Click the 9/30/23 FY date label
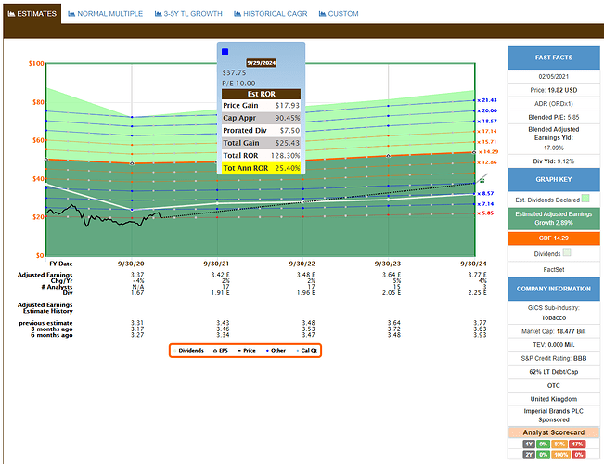Viewport: 604px width, 464px height. (388, 264)
